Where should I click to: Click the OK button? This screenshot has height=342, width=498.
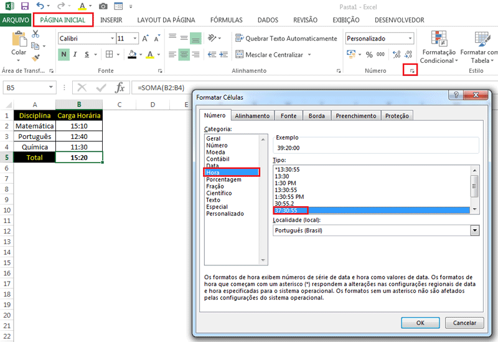tap(420, 323)
